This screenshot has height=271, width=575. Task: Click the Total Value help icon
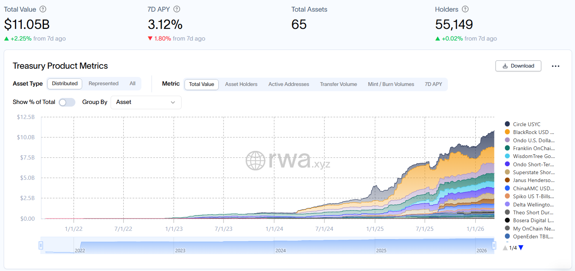coord(43,9)
